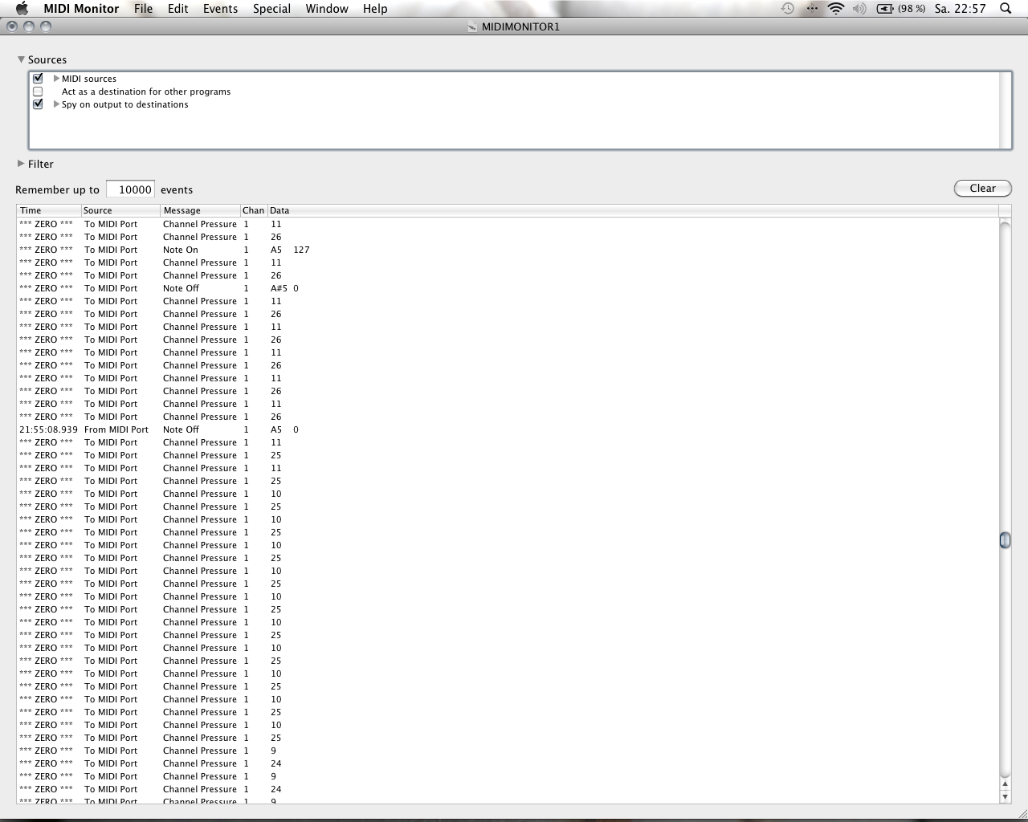Viewport: 1028px width, 822px height.
Task: Expand the MIDI sources tree arrow
Action: pos(56,79)
